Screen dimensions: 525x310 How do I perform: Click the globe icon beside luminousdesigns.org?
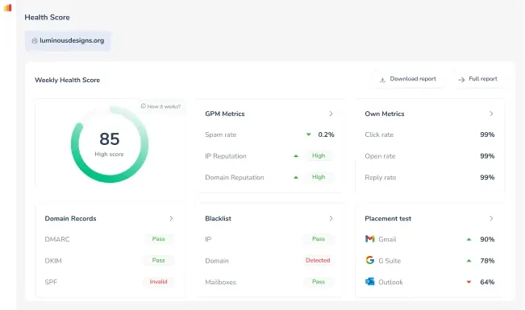click(x=35, y=41)
